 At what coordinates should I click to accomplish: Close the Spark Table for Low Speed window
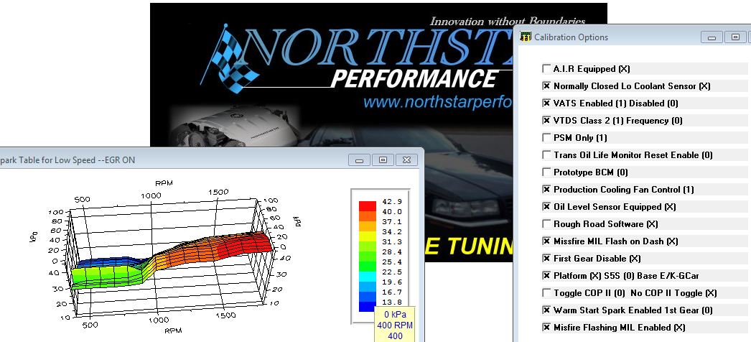coord(407,160)
